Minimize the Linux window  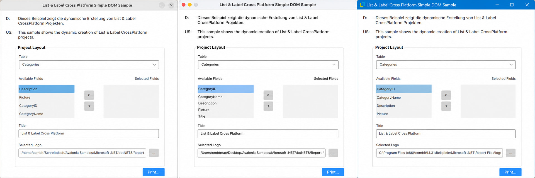[162, 5]
